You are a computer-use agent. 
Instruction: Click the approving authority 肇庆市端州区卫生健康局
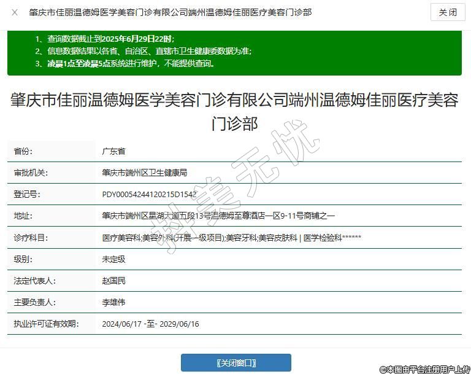[x=144, y=173]
